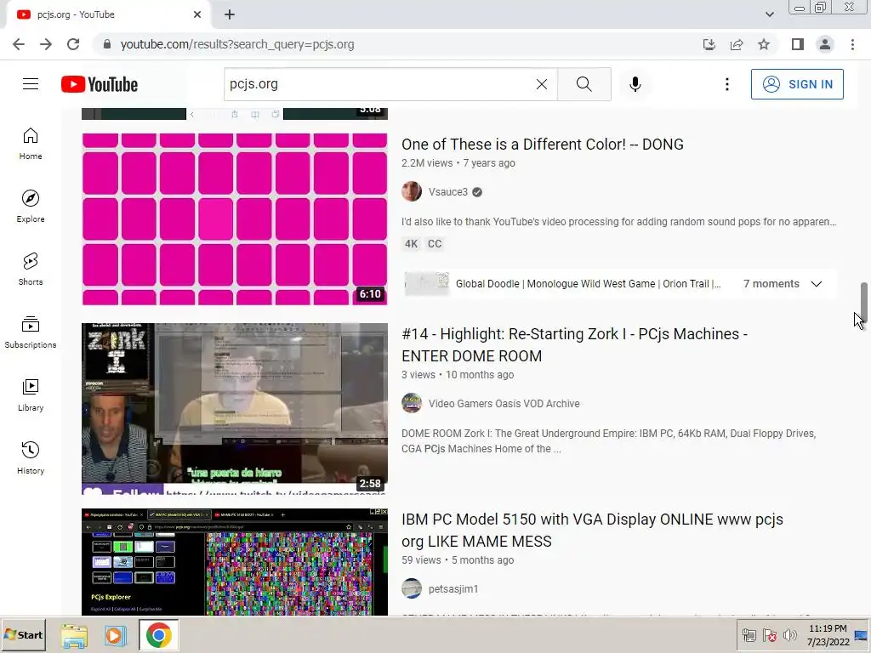Open YouTube settings three-dot menu

726,84
